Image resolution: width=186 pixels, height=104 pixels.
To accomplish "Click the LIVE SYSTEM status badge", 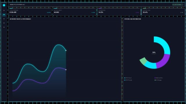I will [178, 5].
